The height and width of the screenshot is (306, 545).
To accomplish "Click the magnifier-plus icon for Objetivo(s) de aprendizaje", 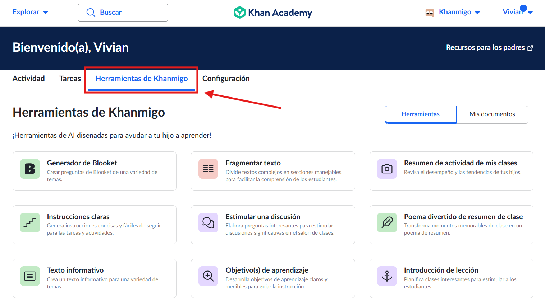I will click(x=208, y=276).
